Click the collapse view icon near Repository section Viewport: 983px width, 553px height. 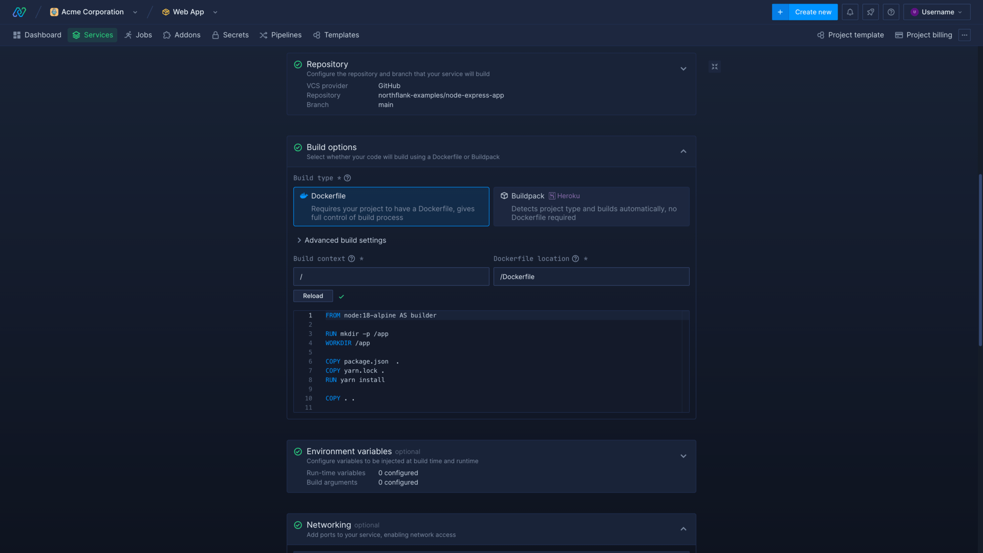tap(714, 67)
